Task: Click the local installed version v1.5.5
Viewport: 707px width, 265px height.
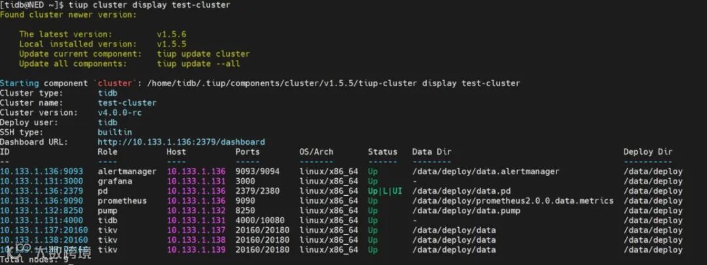Action: 172,44
